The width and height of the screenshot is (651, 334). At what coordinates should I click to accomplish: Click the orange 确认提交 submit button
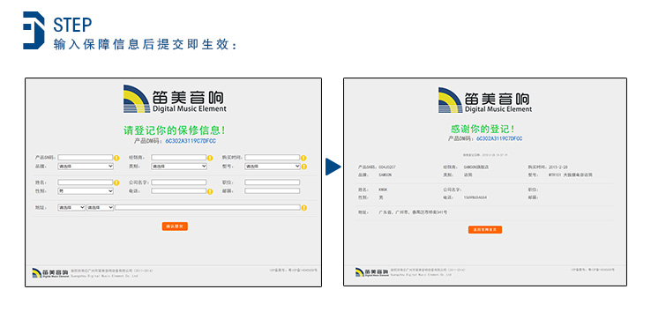[x=175, y=226]
